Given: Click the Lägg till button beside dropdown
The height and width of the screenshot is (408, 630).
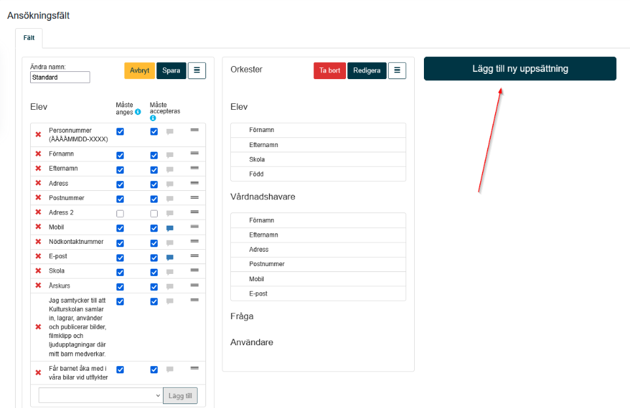Looking at the screenshot, I should tap(180, 396).
